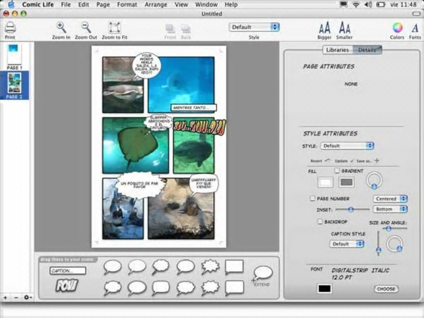Open the Arrange menu
The image size is (424, 318).
[x=155, y=5]
